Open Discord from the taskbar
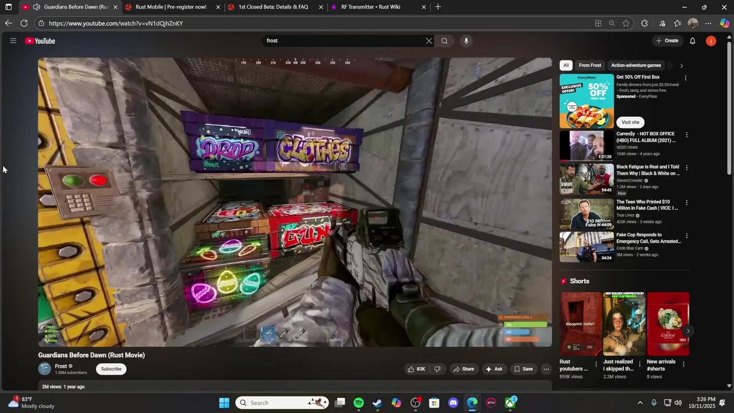This screenshot has height=413, width=734. 453,403
